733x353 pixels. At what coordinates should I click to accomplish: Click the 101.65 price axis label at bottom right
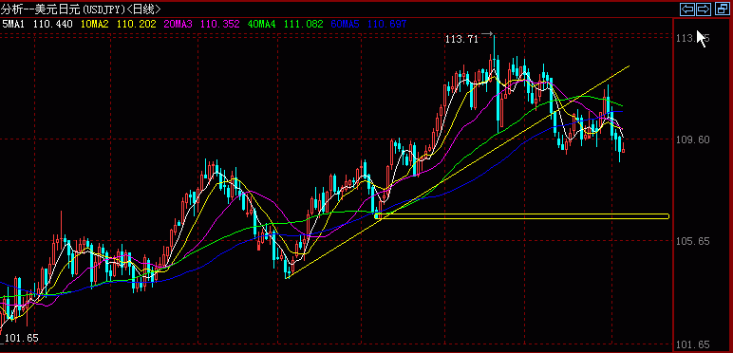693,345
